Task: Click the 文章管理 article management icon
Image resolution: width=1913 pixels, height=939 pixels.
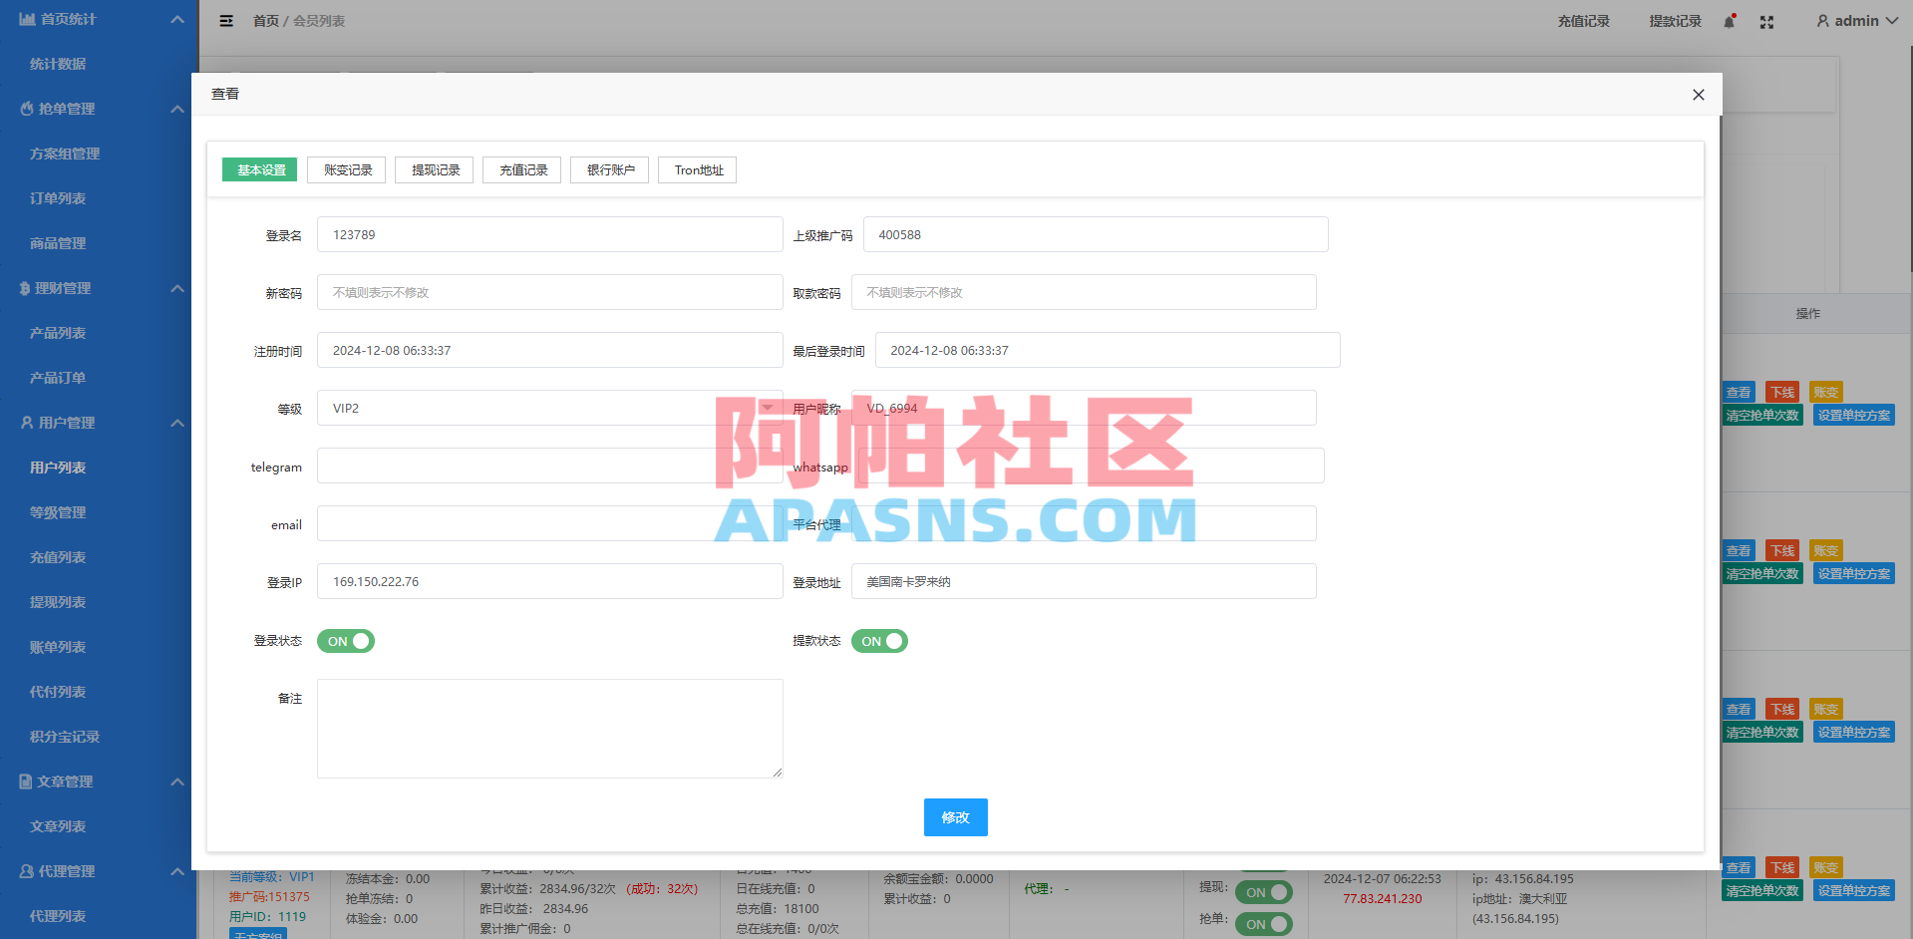Action: 25,782
